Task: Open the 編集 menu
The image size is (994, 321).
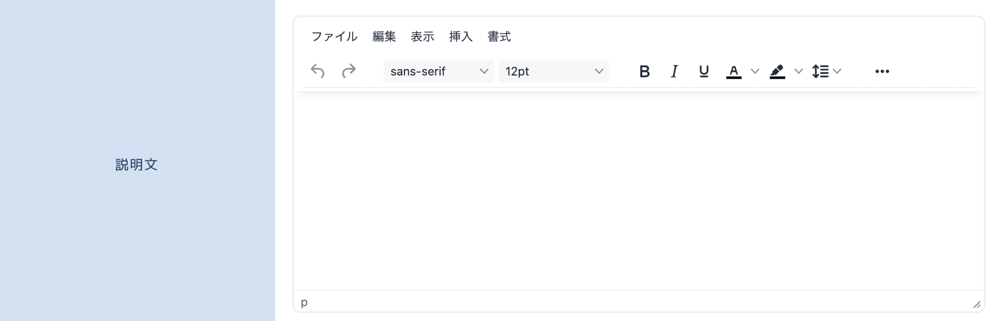Action: tap(384, 37)
